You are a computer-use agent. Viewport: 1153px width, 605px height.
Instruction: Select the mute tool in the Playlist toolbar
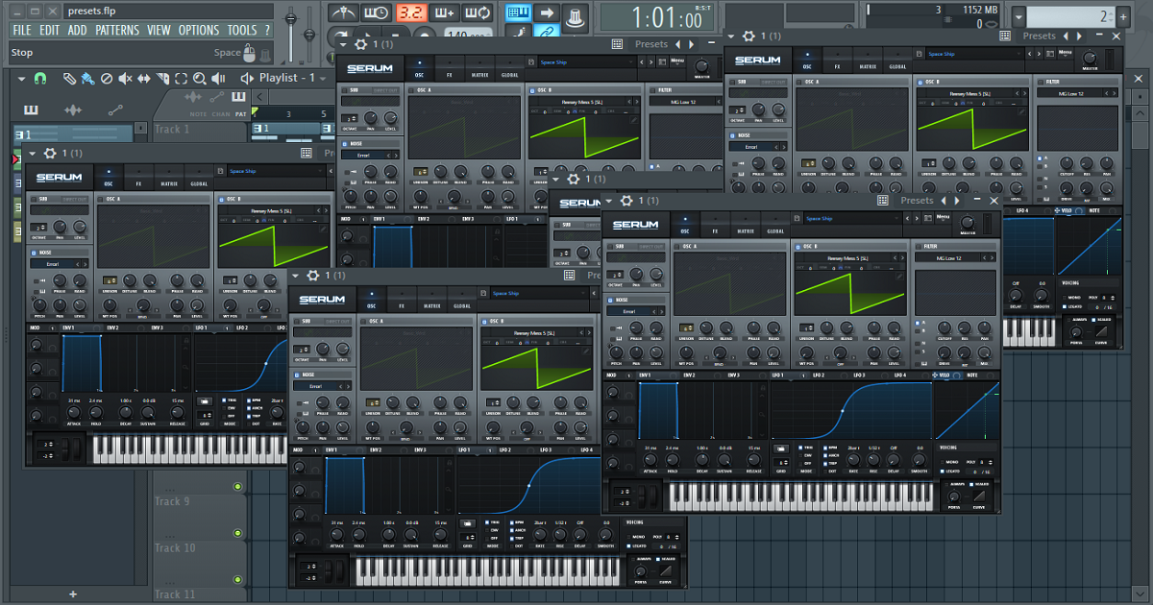click(124, 79)
